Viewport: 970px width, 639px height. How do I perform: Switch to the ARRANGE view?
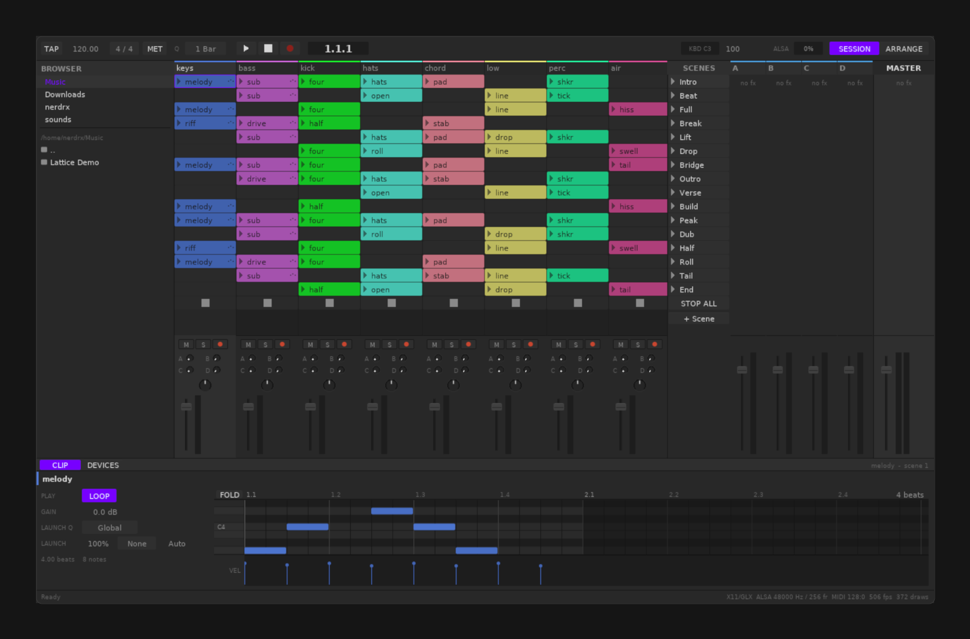coord(904,49)
